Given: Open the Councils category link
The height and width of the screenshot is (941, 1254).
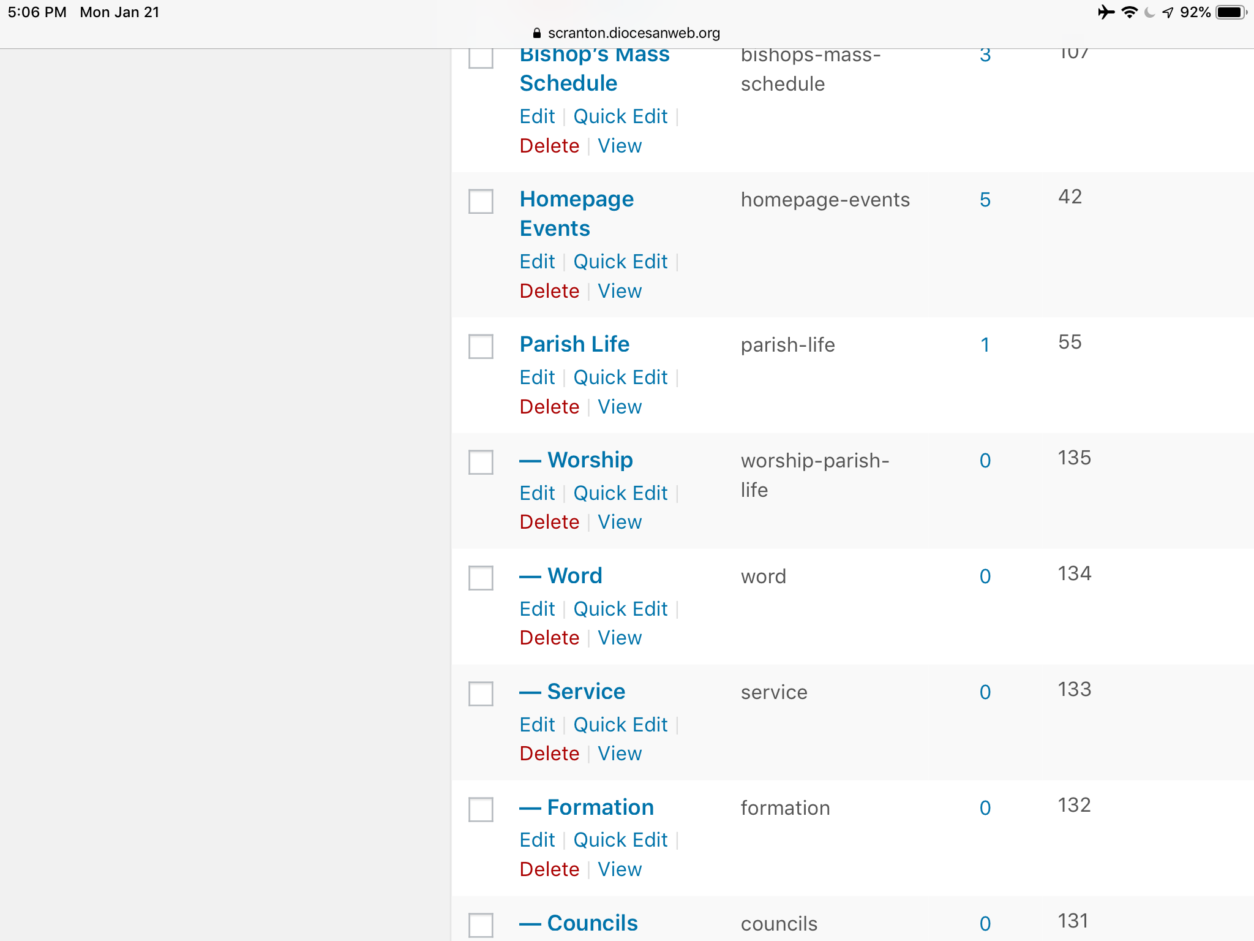Looking at the screenshot, I should coord(592,923).
